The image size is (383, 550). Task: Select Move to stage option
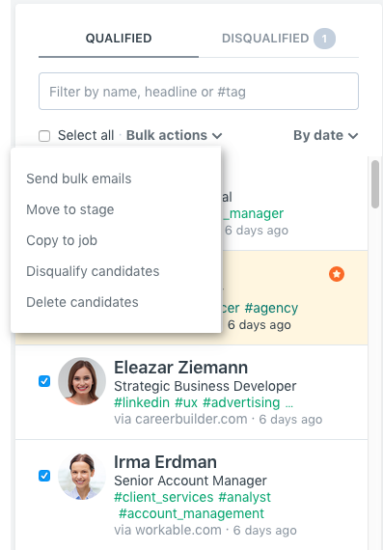[70, 209]
